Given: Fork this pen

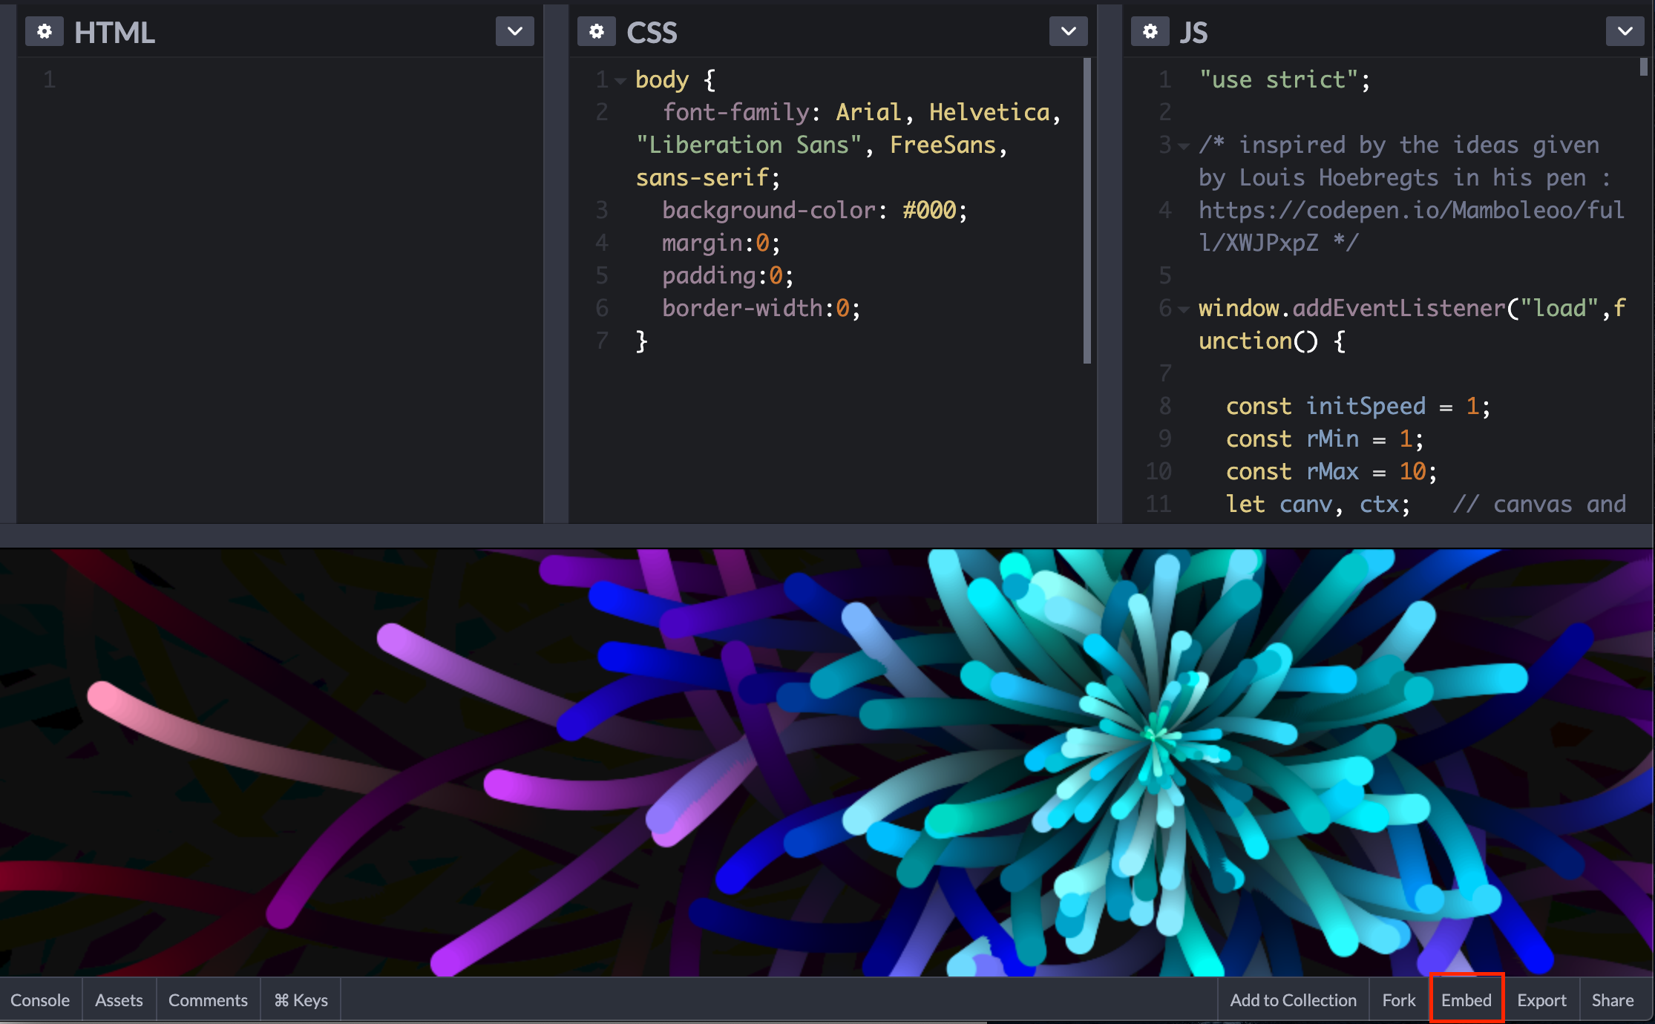Looking at the screenshot, I should click(1398, 1000).
